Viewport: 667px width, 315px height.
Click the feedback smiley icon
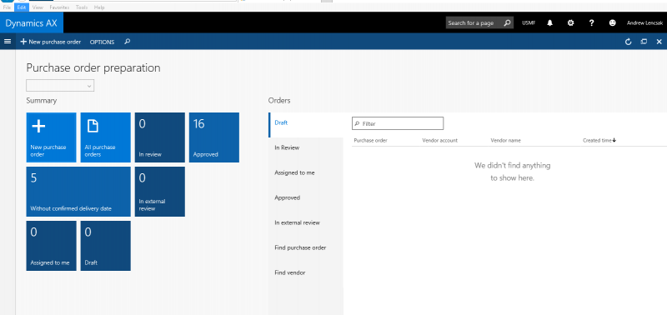click(612, 23)
